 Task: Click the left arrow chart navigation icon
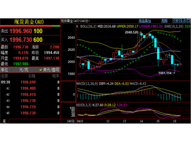coord(175,21)
